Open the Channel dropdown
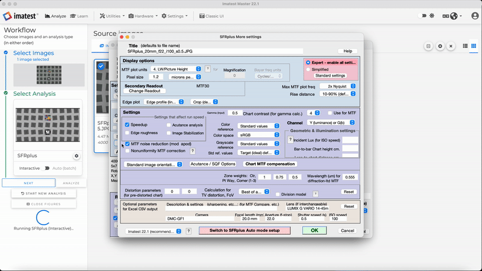The image size is (482, 271). pos(331,123)
